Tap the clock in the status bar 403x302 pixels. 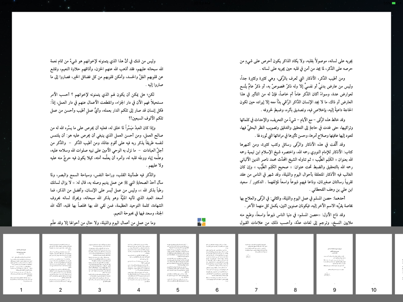pyautogui.click(x=201, y=3)
